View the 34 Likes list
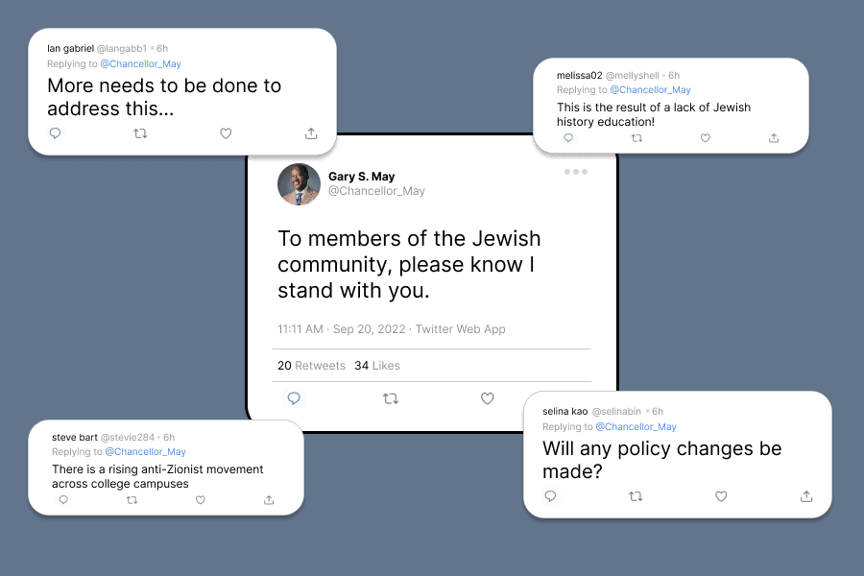The width and height of the screenshot is (864, 576). click(377, 366)
